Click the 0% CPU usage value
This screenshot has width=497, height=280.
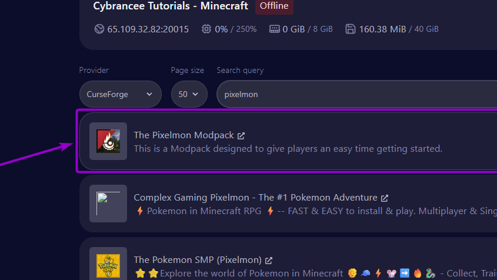221,29
